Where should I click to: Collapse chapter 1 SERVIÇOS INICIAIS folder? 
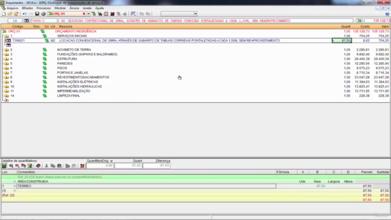[7, 36]
